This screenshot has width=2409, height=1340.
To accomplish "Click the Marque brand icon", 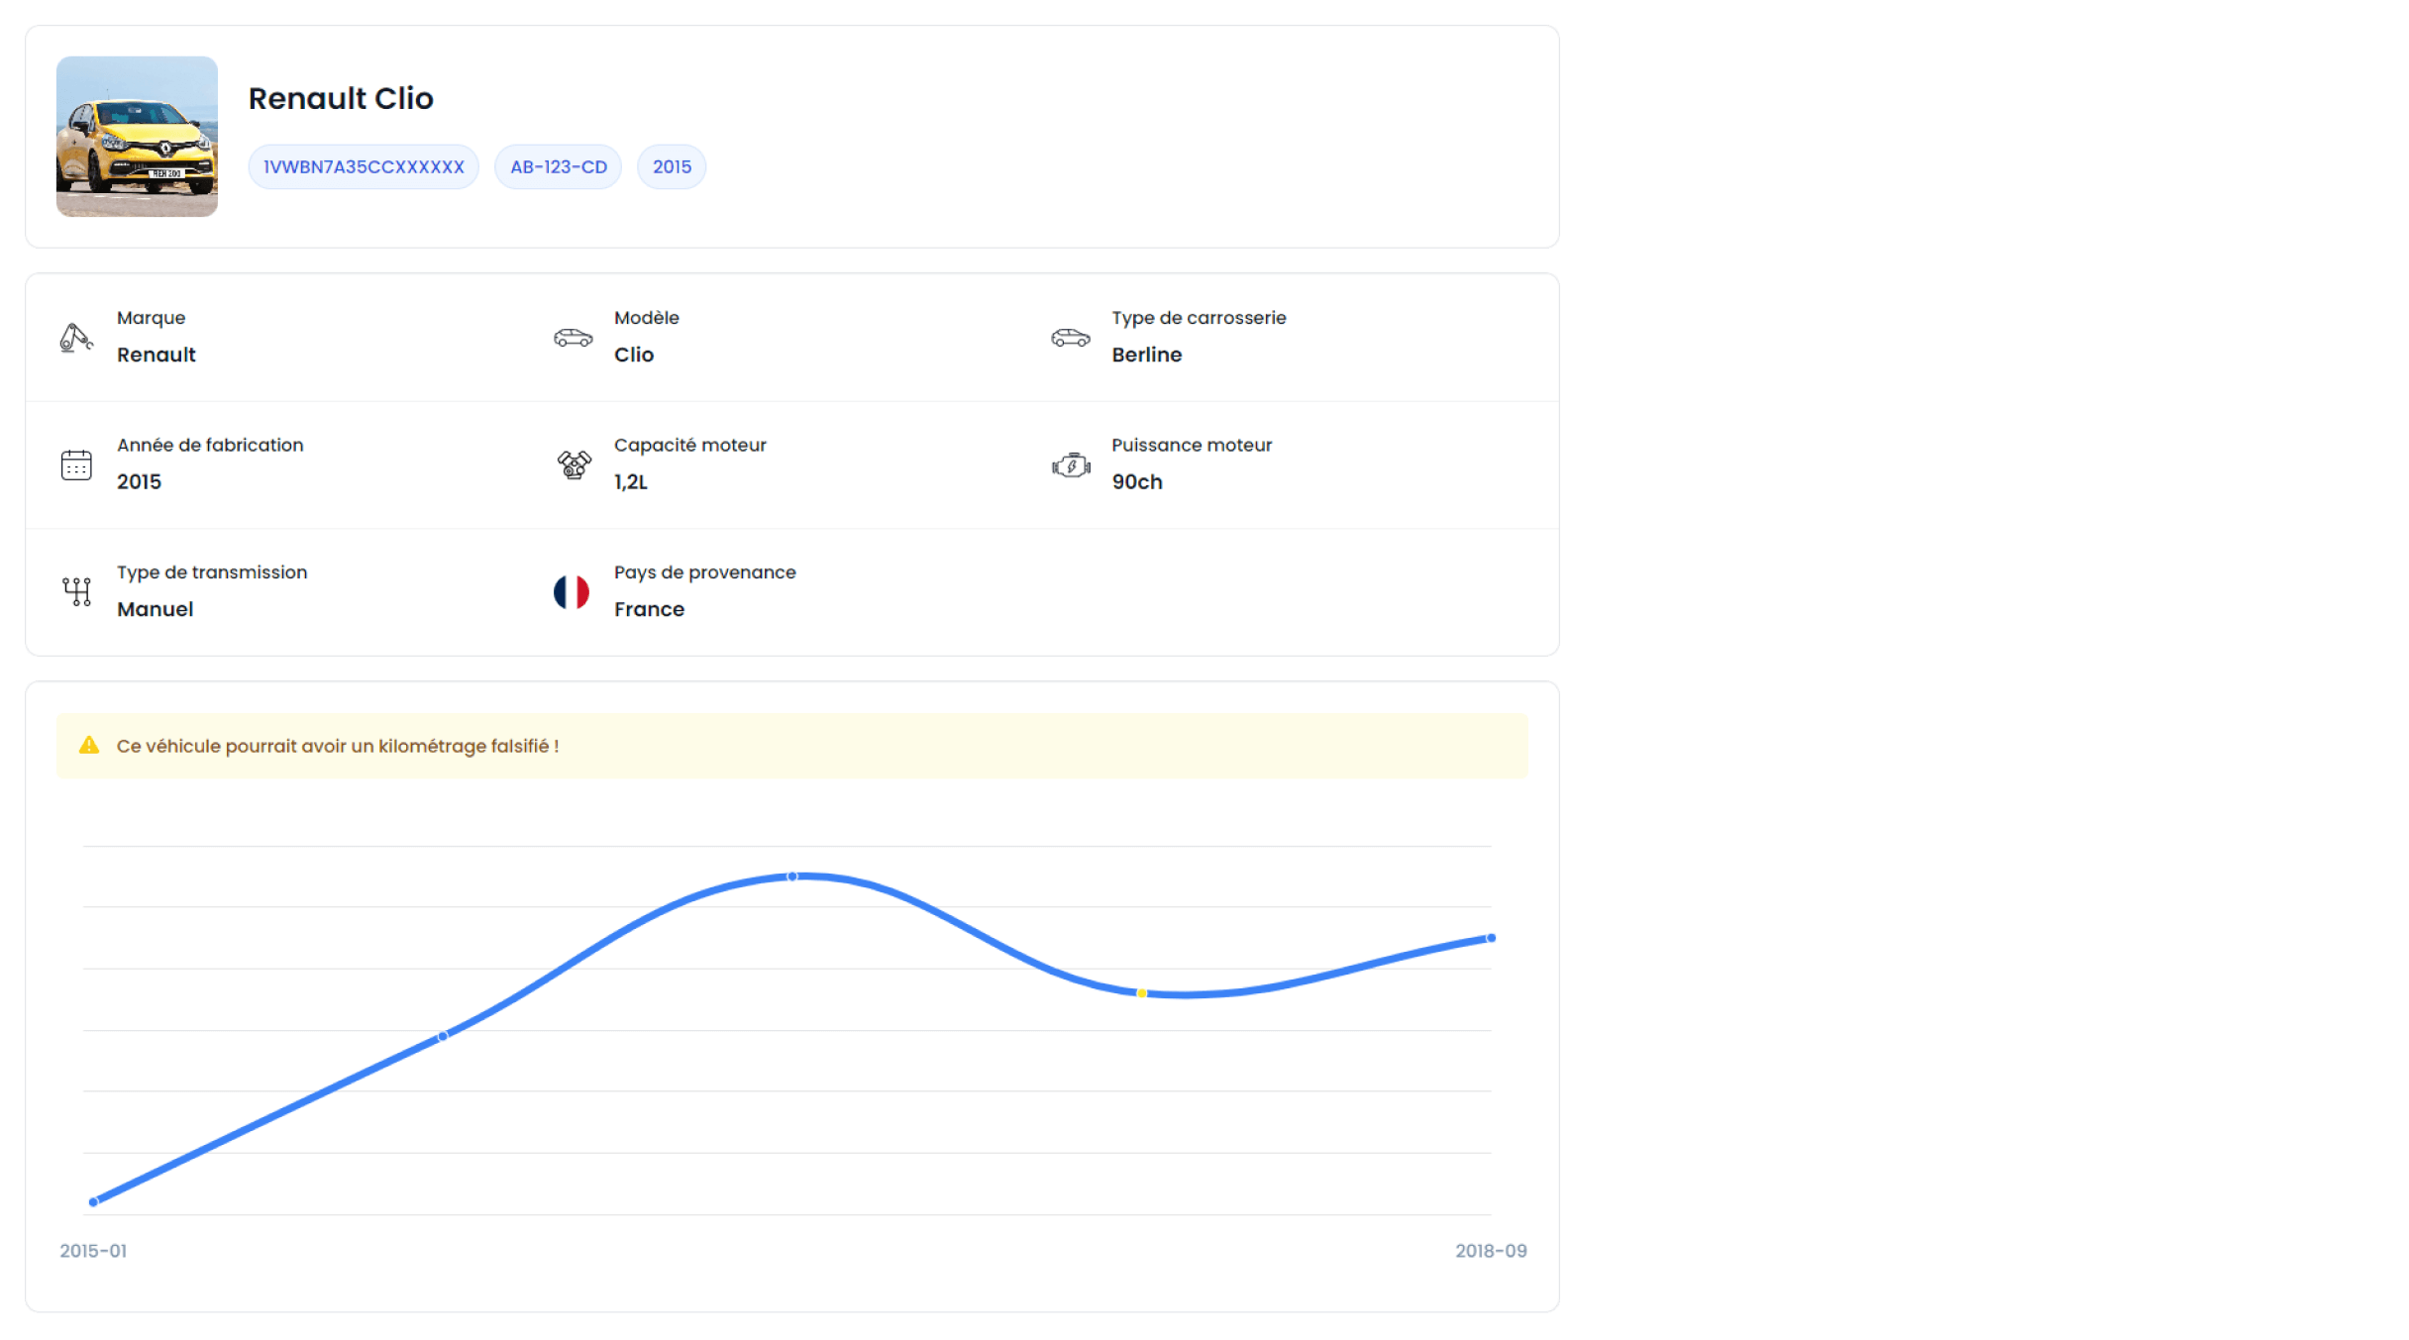I will pyautogui.click(x=76, y=338).
